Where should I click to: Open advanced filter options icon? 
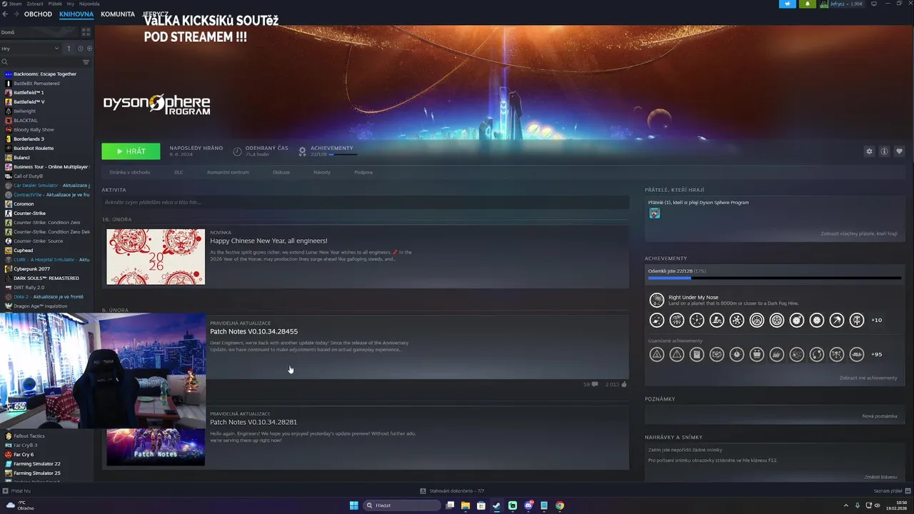(86, 62)
